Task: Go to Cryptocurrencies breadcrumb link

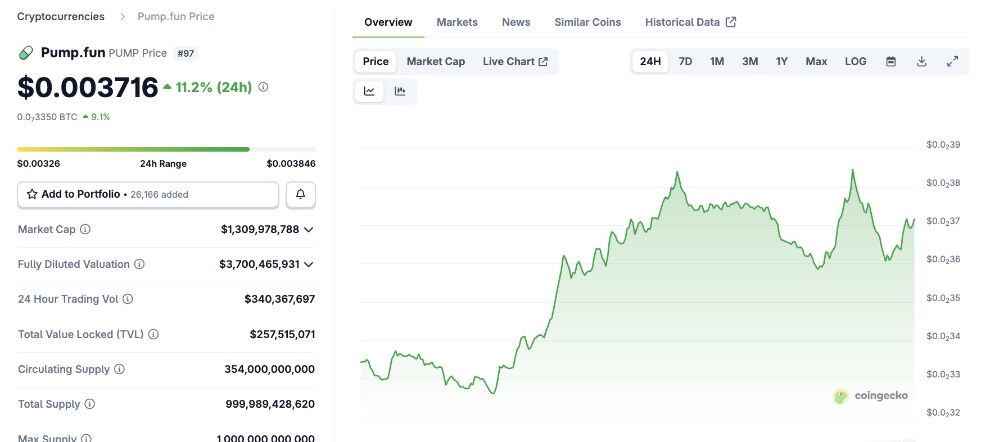Action: [61, 17]
